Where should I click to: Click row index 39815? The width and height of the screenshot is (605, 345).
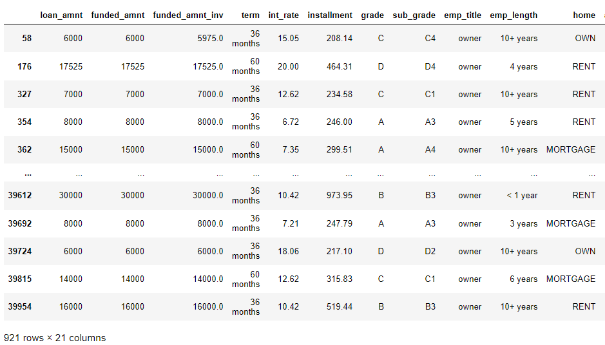(20, 279)
